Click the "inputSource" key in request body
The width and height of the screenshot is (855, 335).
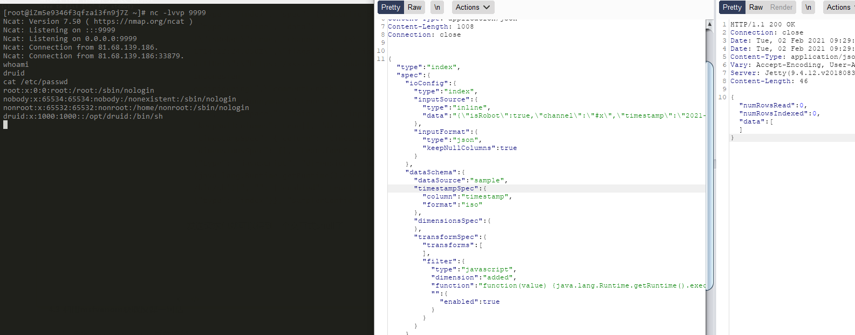click(446, 99)
